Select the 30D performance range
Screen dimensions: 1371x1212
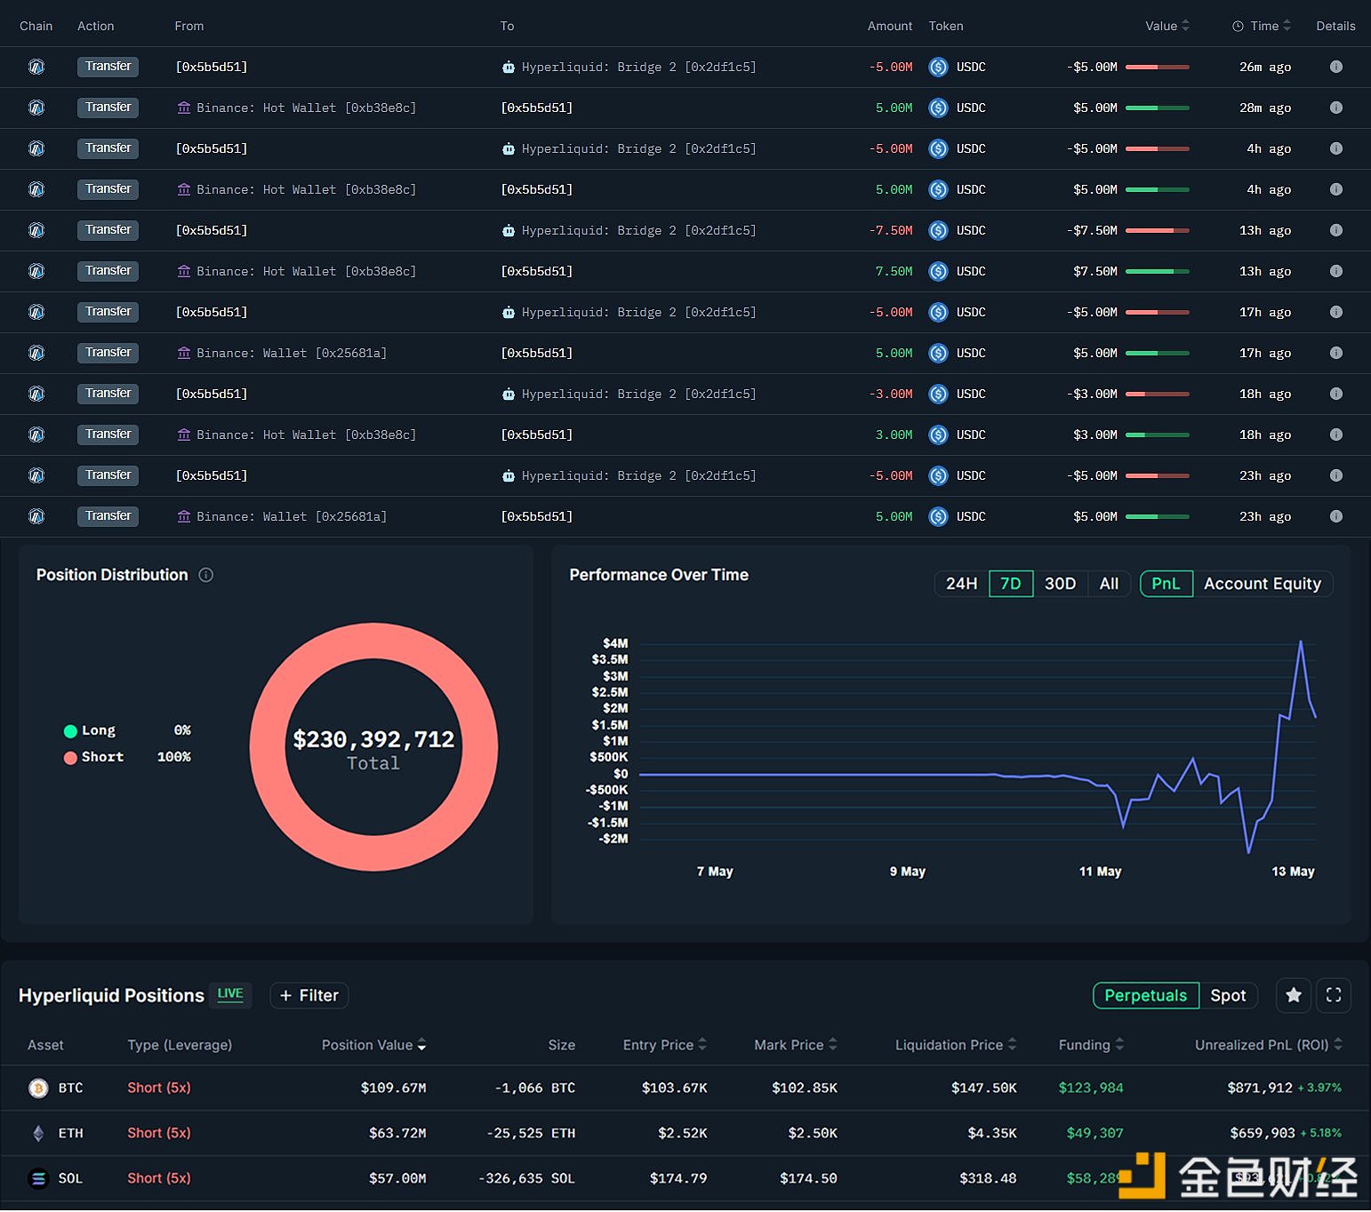(x=1060, y=584)
